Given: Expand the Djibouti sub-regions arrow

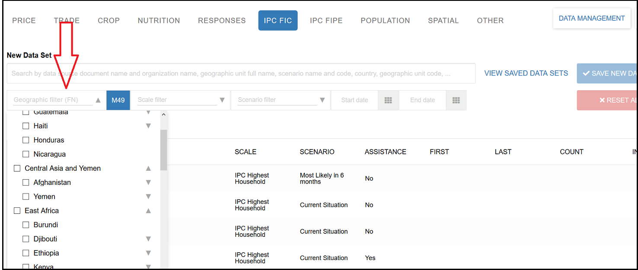Looking at the screenshot, I should pos(148,239).
